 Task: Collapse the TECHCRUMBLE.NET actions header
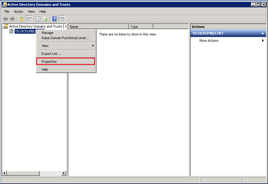click(263, 33)
